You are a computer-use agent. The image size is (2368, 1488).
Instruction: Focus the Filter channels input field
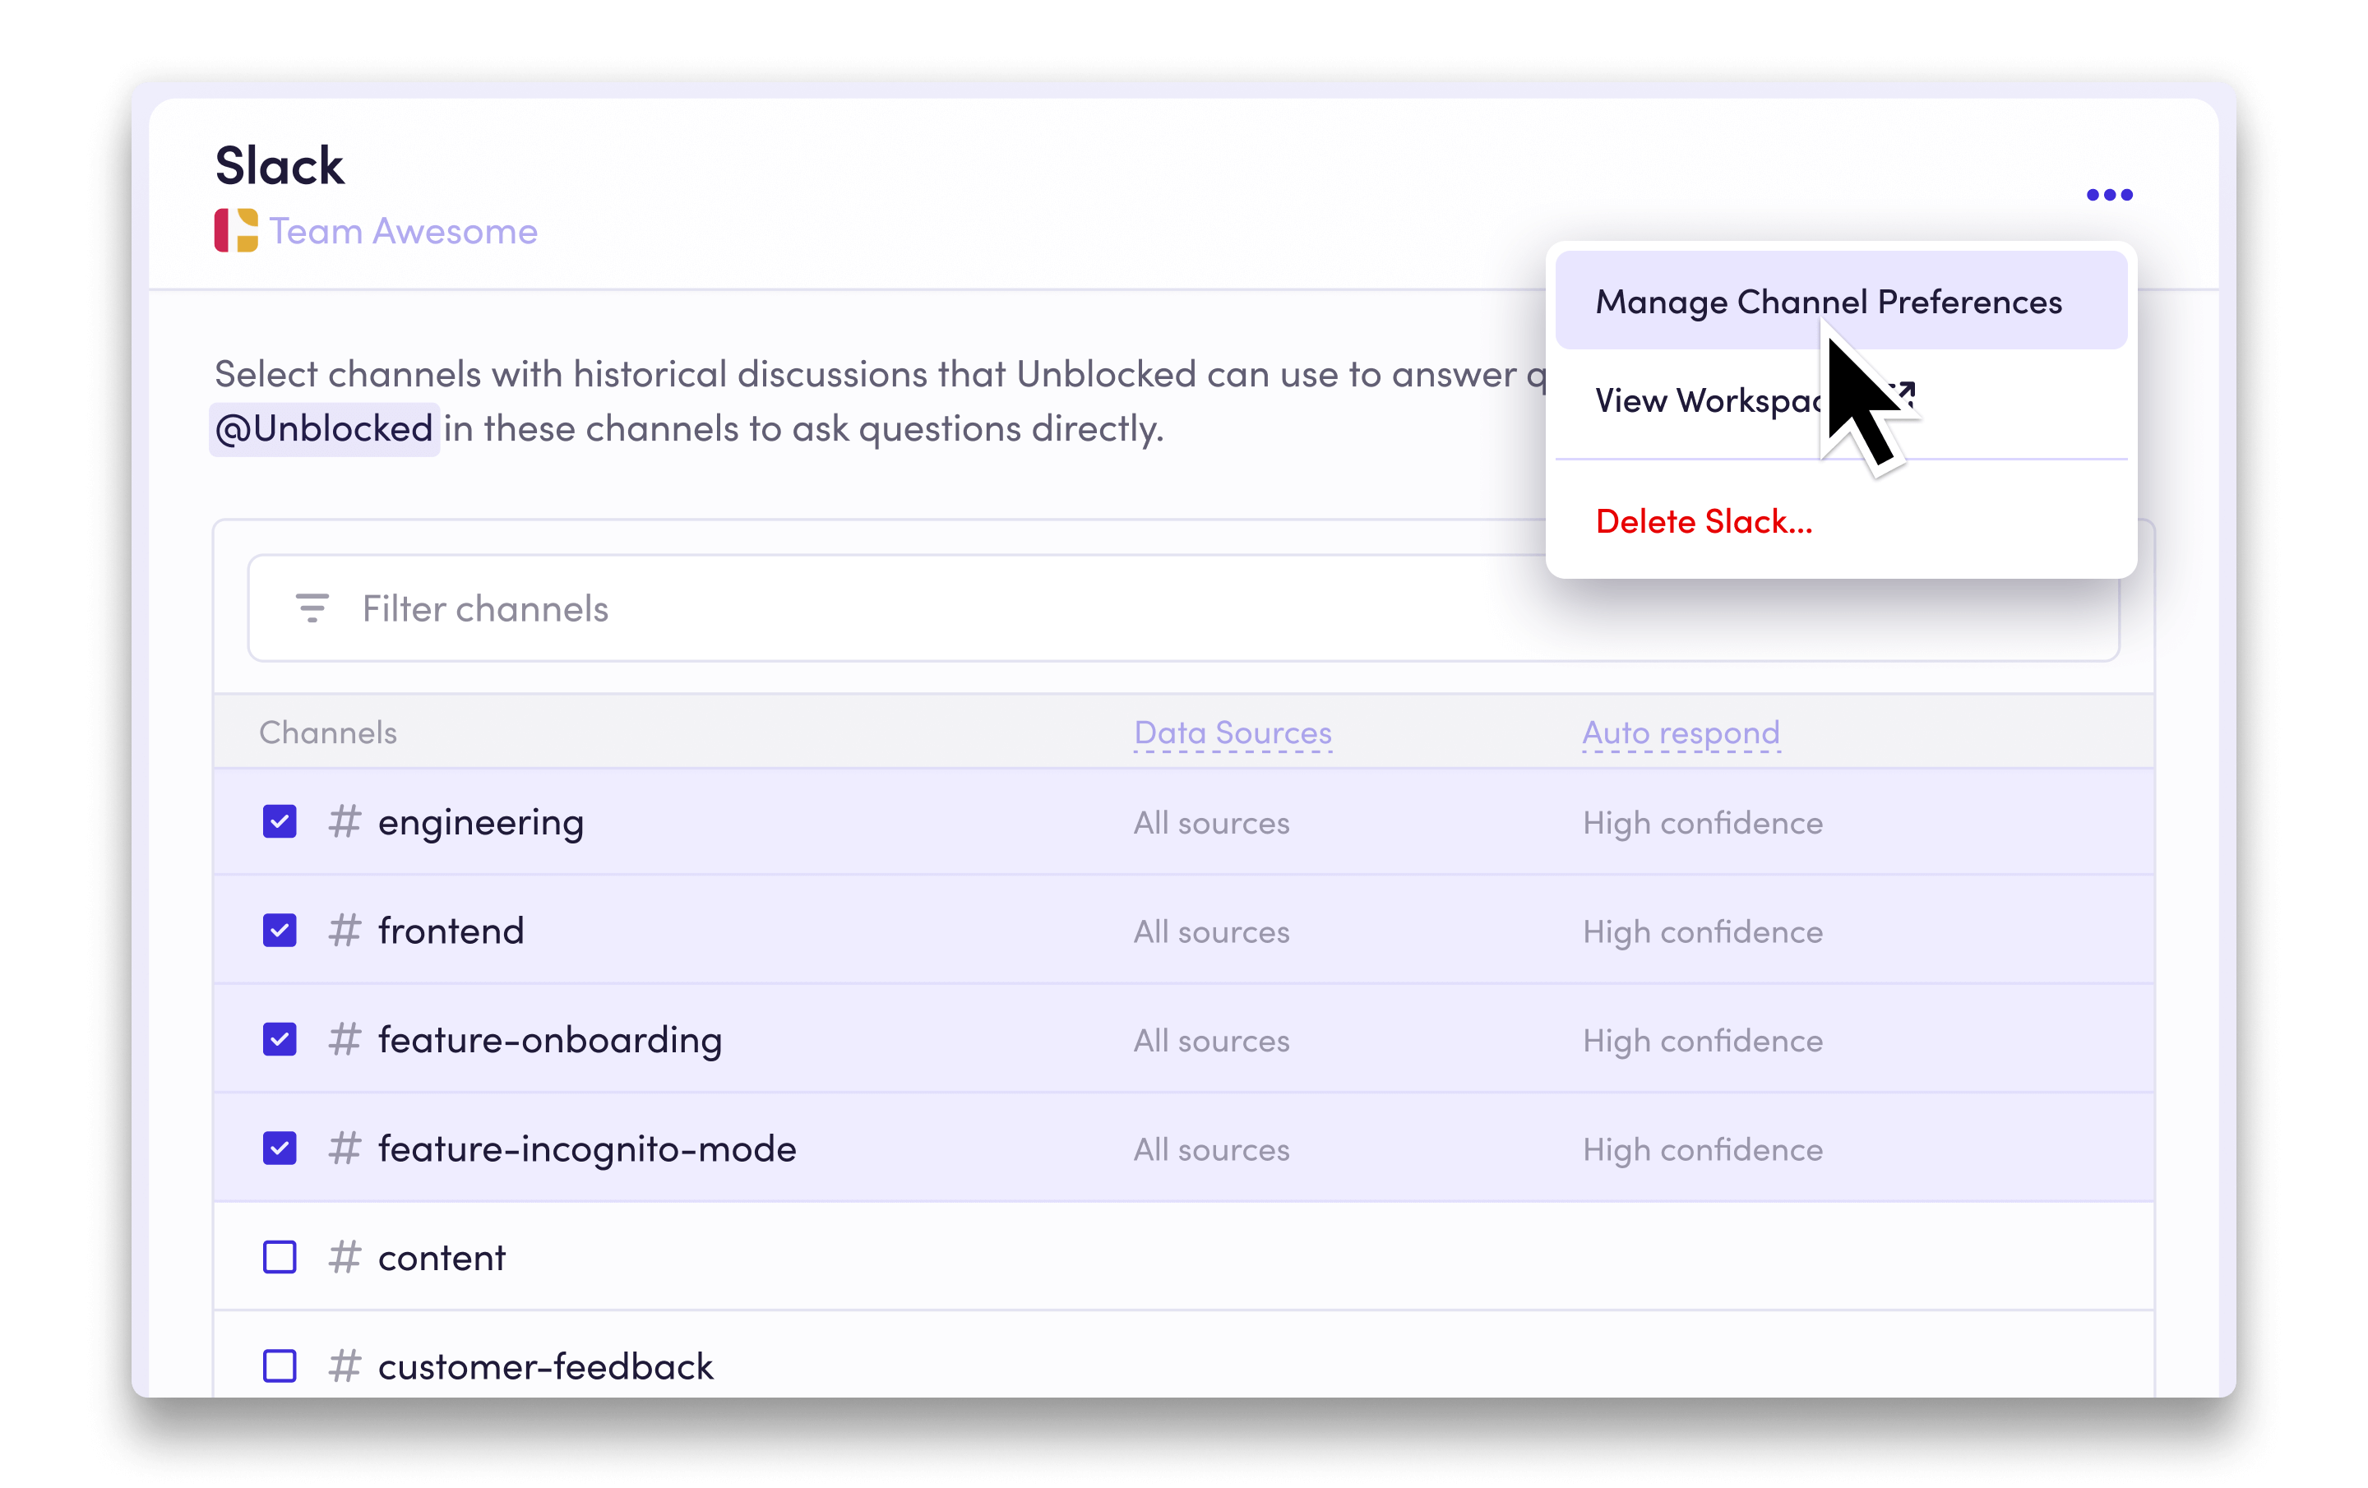tap(1184, 608)
